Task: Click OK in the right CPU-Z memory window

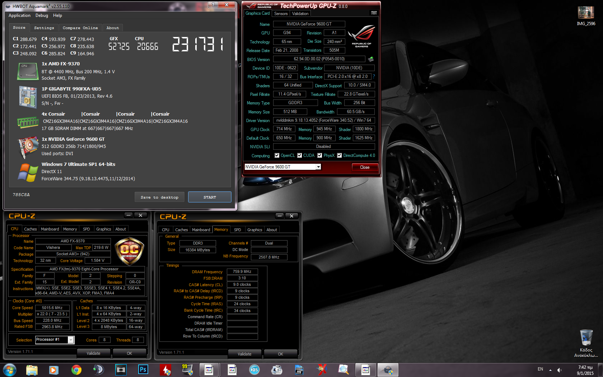Action: 280,354
